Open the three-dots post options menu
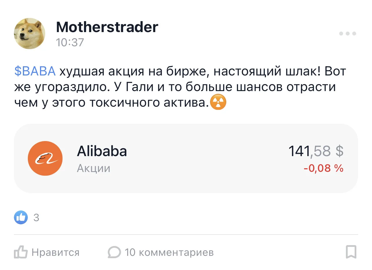 tap(348, 34)
